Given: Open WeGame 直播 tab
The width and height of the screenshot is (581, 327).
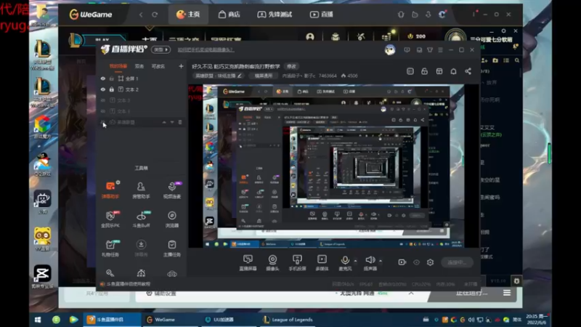Looking at the screenshot, I should (x=321, y=15).
